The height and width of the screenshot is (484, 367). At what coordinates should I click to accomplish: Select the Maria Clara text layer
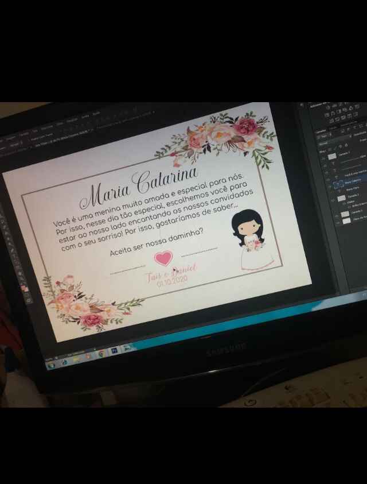tap(353, 188)
